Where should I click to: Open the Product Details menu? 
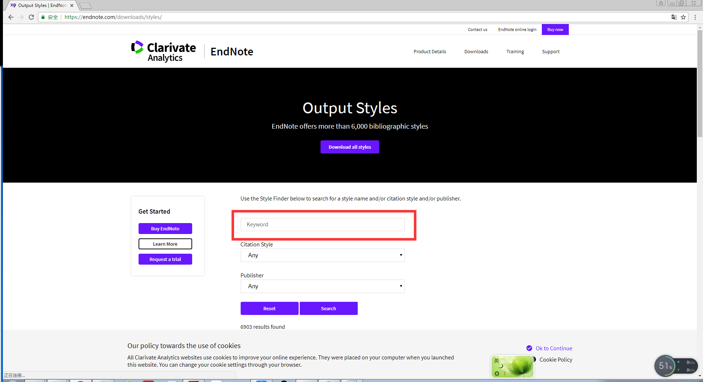click(x=430, y=51)
